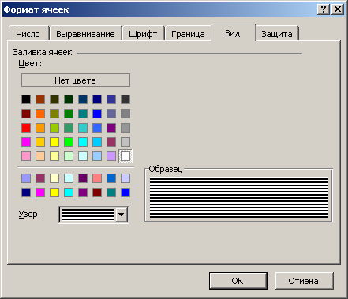Click the Нет цвета button
348x299 pixels.
(76, 80)
